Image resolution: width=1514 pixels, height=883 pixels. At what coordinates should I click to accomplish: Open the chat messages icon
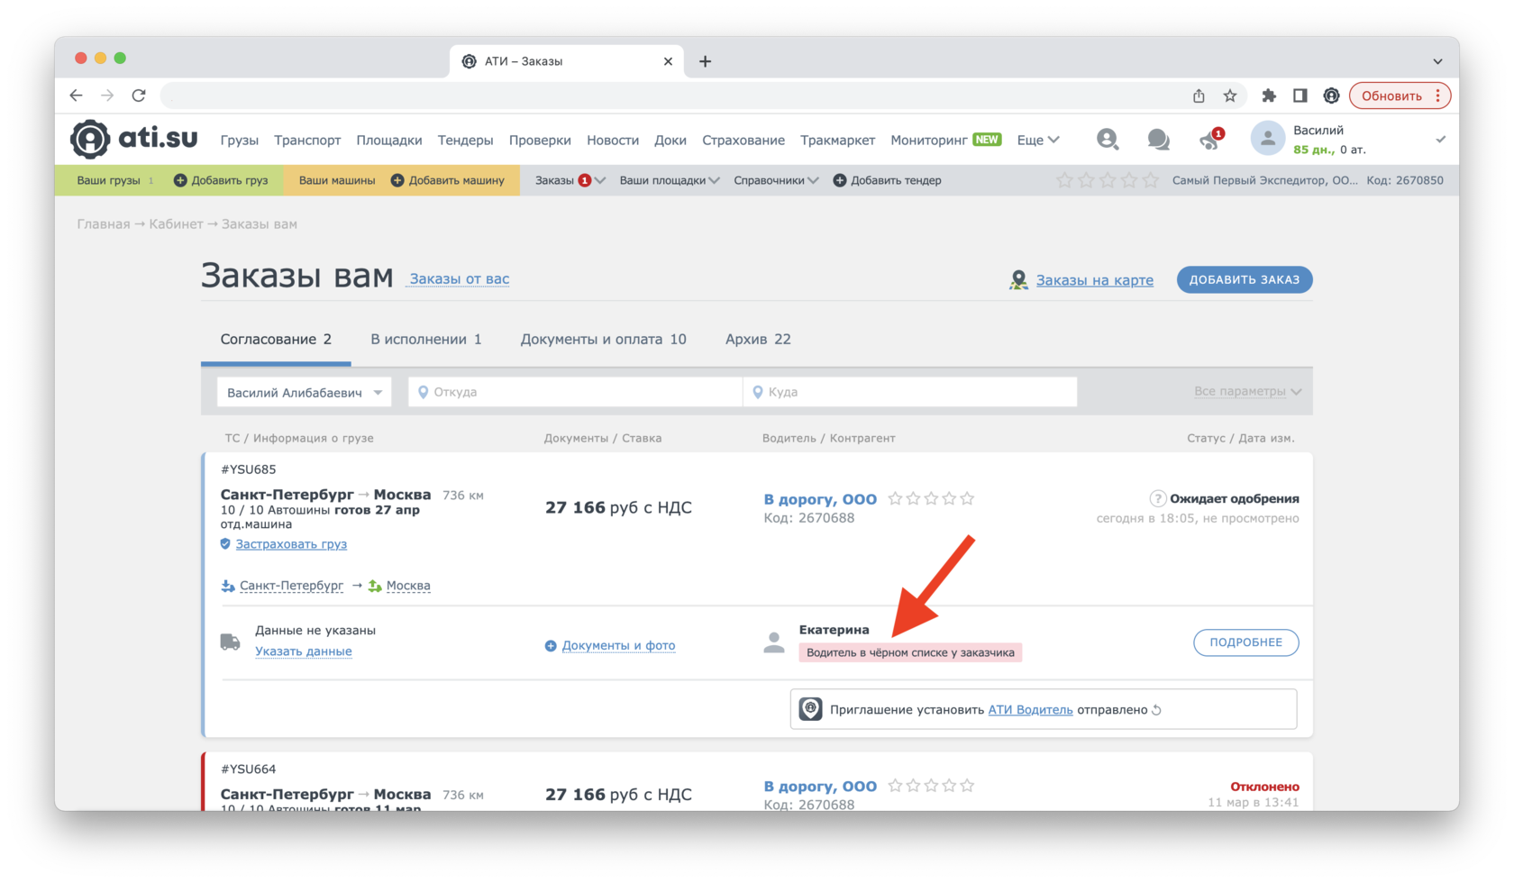pos(1158,140)
